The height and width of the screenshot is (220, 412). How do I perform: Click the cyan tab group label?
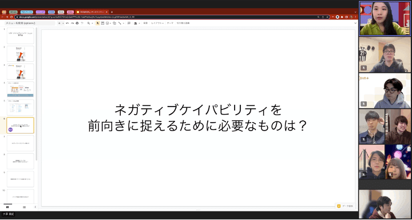(26, 12)
